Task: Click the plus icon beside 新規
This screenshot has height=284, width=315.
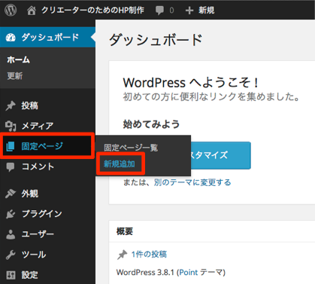Action: 189,11
